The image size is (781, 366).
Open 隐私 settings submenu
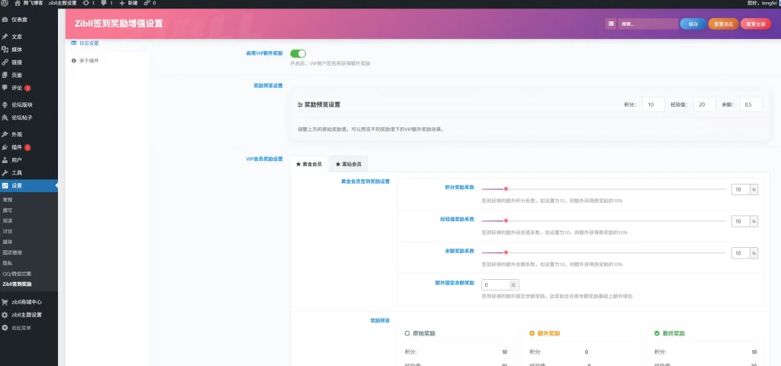[x=8, y=263]
